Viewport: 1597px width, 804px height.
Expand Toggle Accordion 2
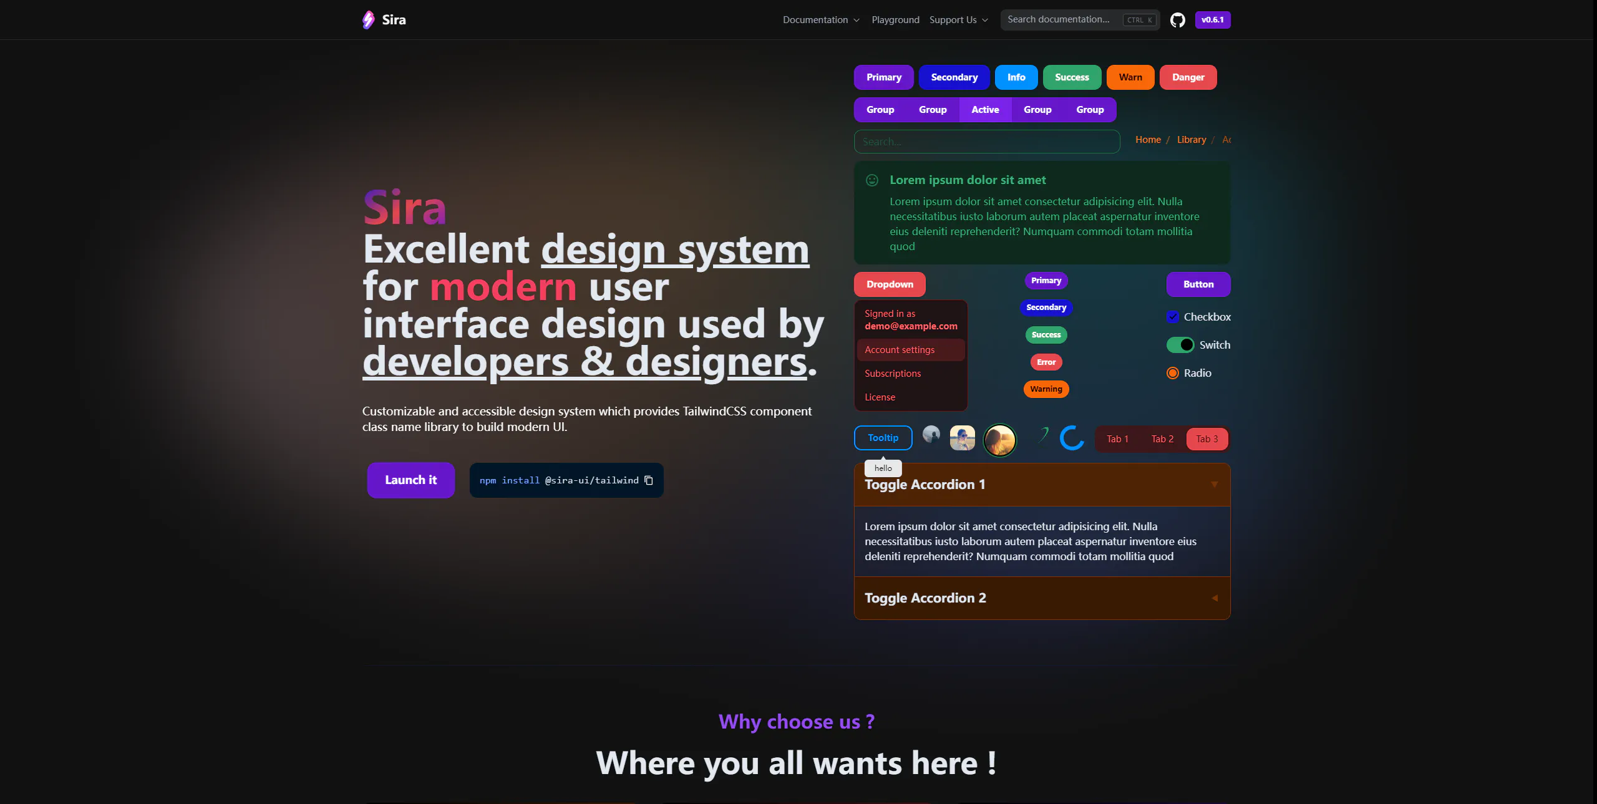pos(1042,598)
